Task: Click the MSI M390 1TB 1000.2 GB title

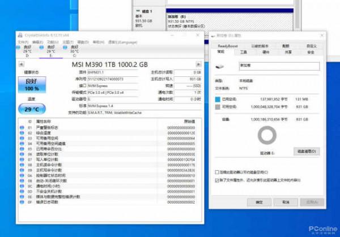Action: [x=110, y=64]
